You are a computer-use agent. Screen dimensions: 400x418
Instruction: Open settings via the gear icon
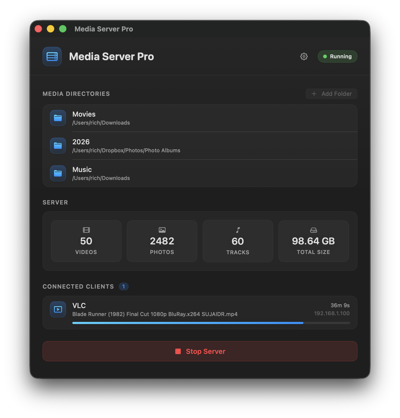[x=304, y=56]
